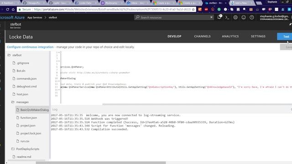This screenshot has height=164, width=292.
Task: Switch to the ANALYTICS tab
Action: tap(230, 36)
